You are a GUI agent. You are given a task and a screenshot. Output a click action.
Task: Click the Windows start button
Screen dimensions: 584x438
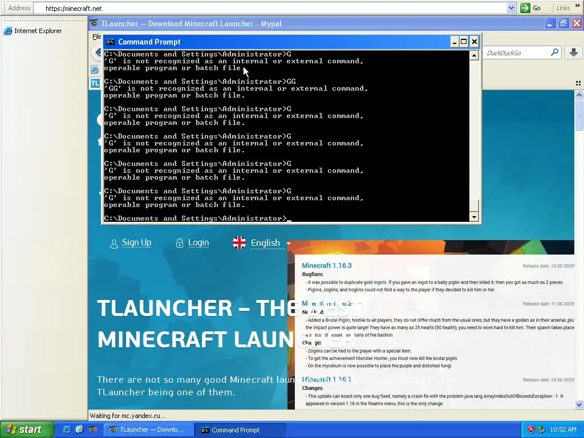pos(27,430)
